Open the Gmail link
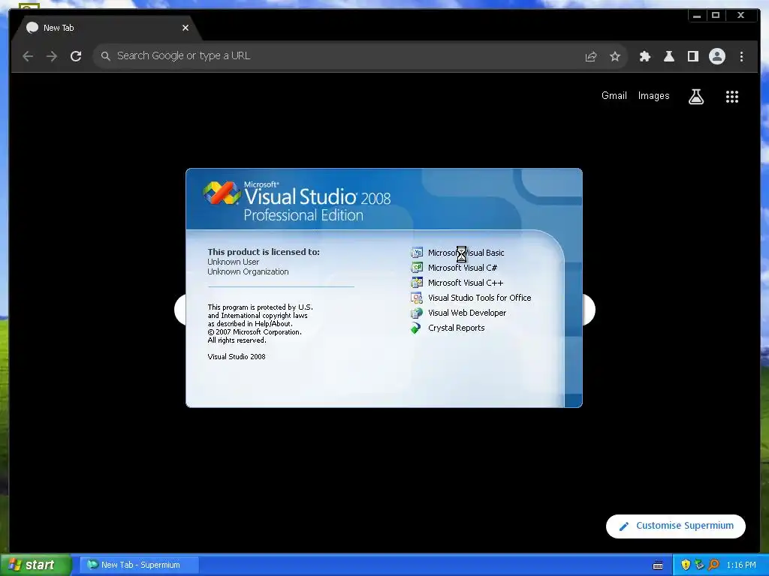 coord(614,95)
